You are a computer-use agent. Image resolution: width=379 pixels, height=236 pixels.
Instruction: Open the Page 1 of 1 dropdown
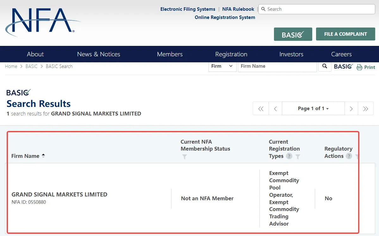pyautogui.click(x=313, y=109)
